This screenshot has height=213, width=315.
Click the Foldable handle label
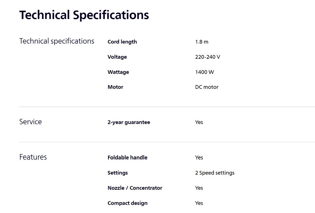[x=128, y=157]
